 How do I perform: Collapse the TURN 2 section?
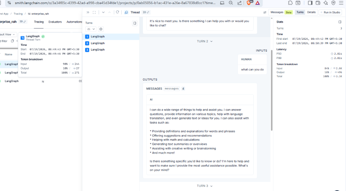(204, 41)
